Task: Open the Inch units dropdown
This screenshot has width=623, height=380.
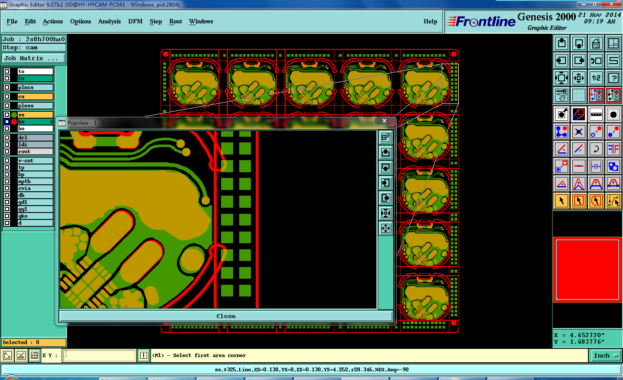Action: tap(606, 355)
